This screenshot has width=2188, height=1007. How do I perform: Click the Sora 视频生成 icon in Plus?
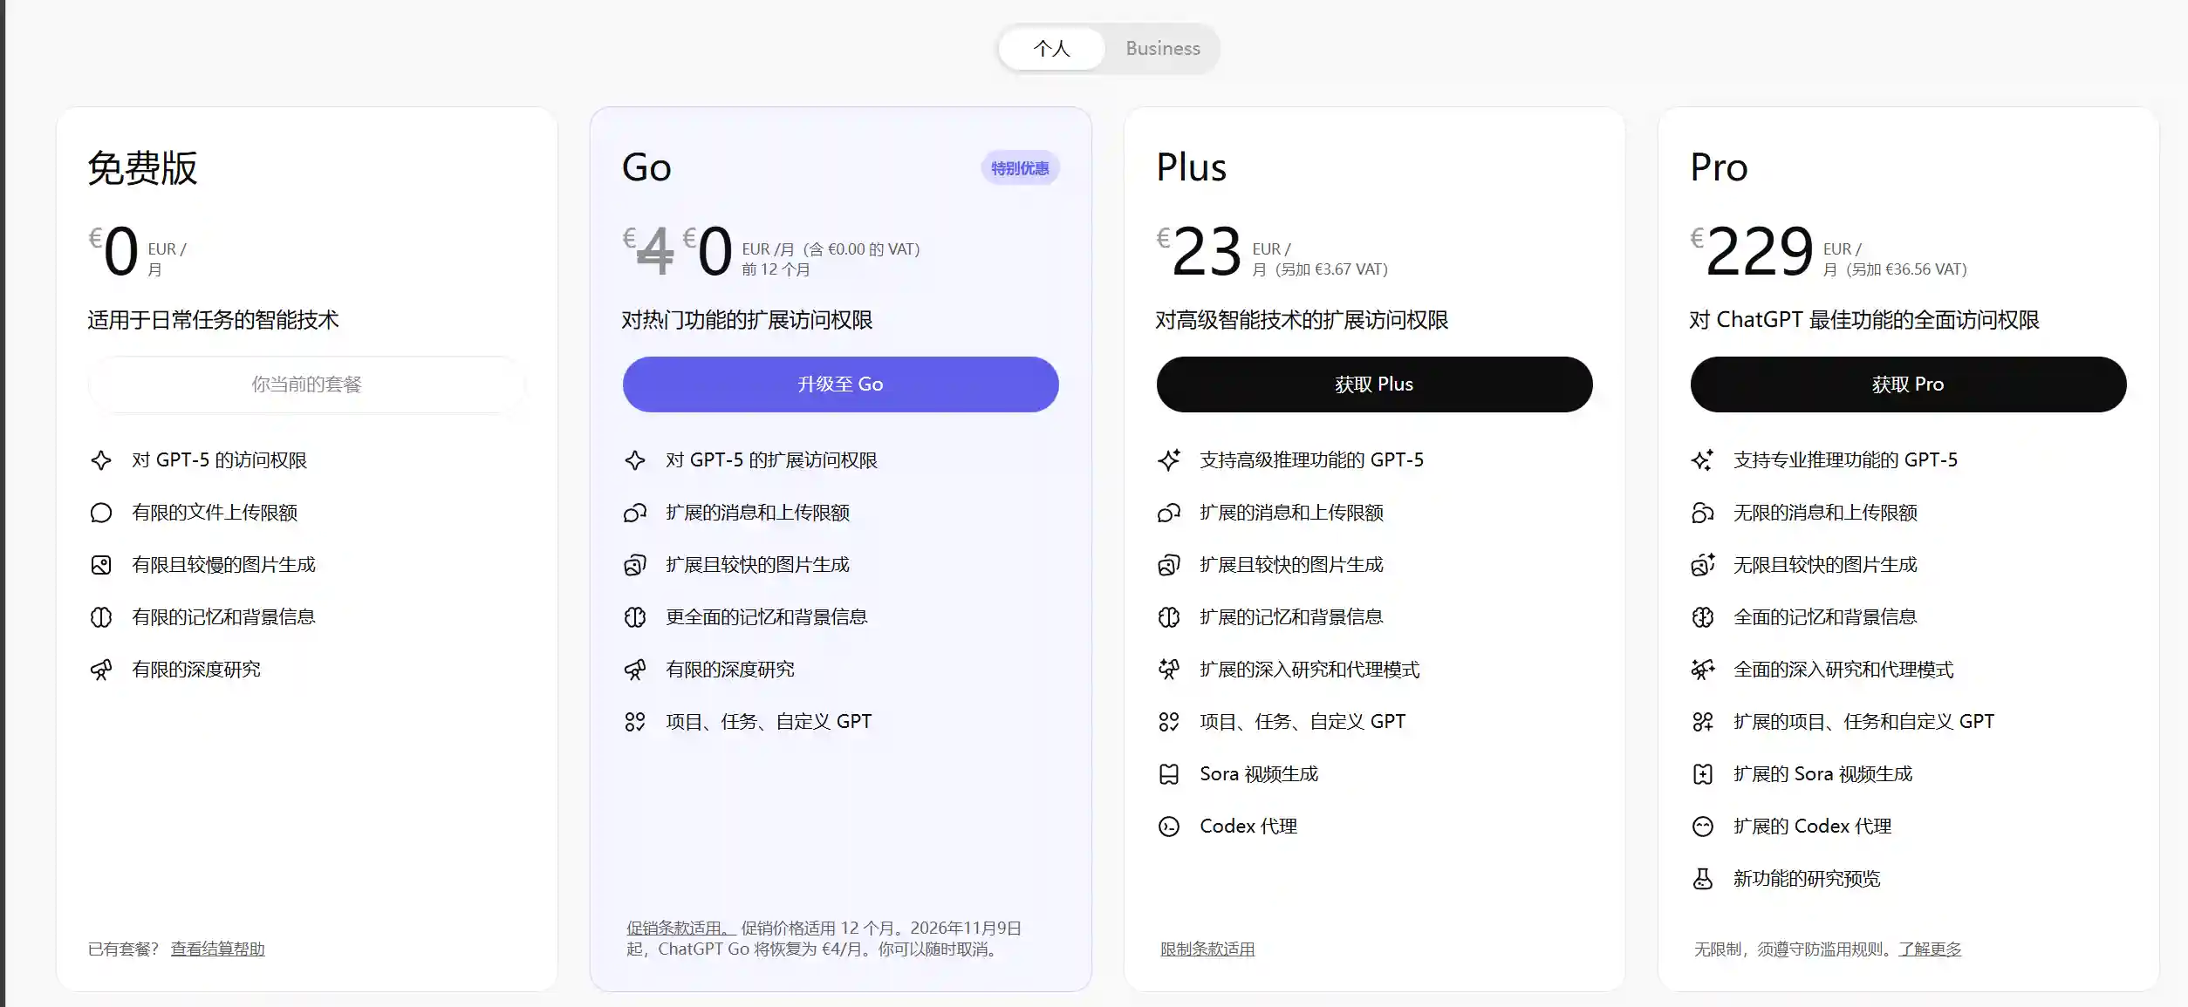pos(1170,774)
